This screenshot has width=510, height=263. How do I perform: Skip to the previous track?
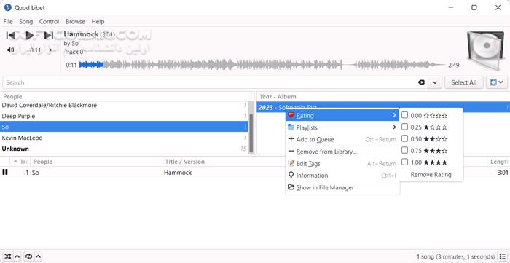[11, 35]
